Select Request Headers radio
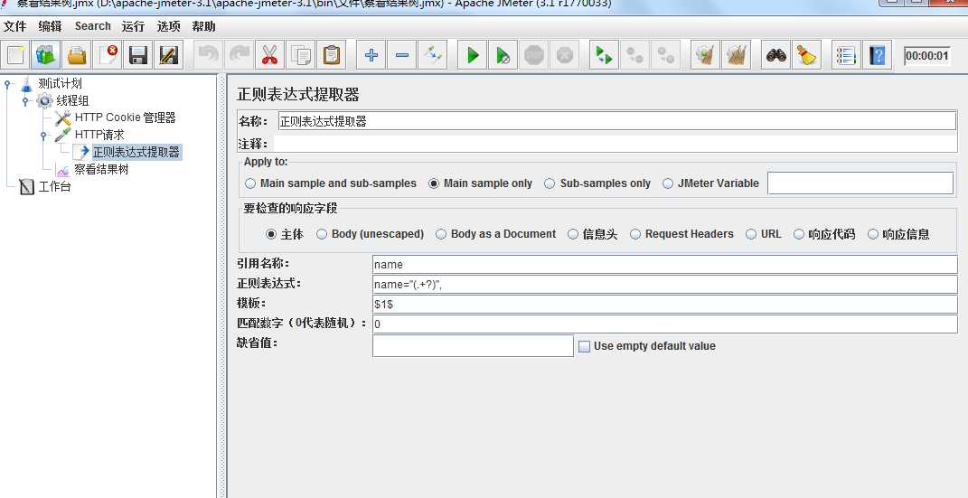Viewport: 968px width, 498px height. click(635, 234)
